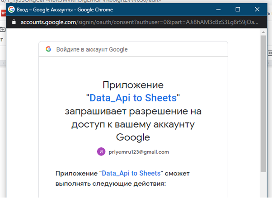Click the purple account avatar icon
This screenshot has height=198, width=272.
click(101, 152)
